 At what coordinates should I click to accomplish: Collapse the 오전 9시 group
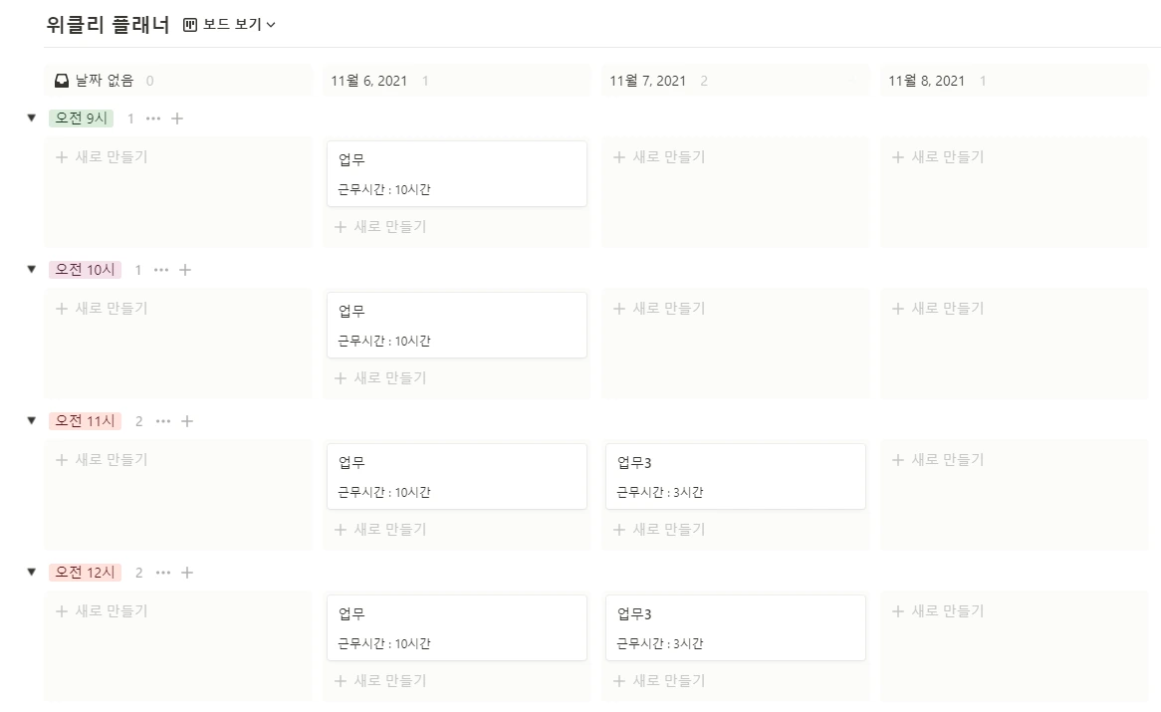30,118
